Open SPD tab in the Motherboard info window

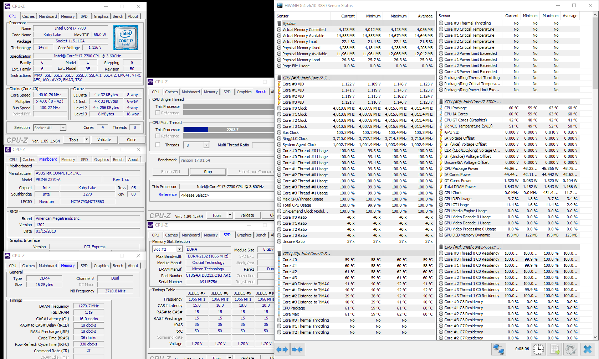coord(85,160)
